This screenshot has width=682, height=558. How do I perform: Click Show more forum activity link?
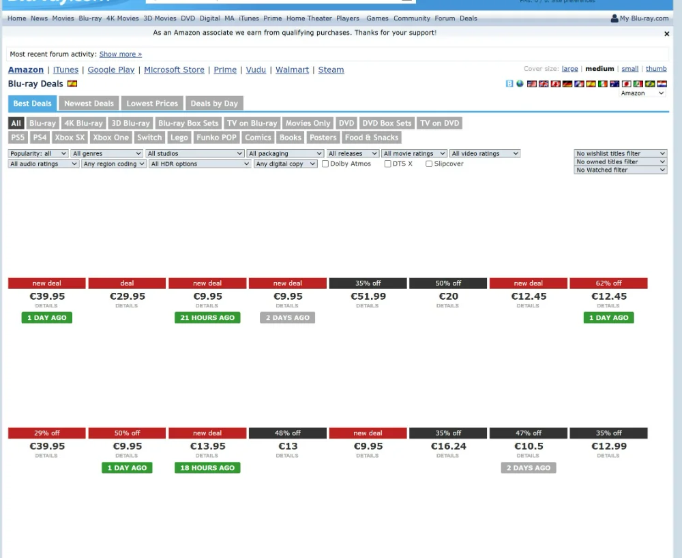[121, 55]
